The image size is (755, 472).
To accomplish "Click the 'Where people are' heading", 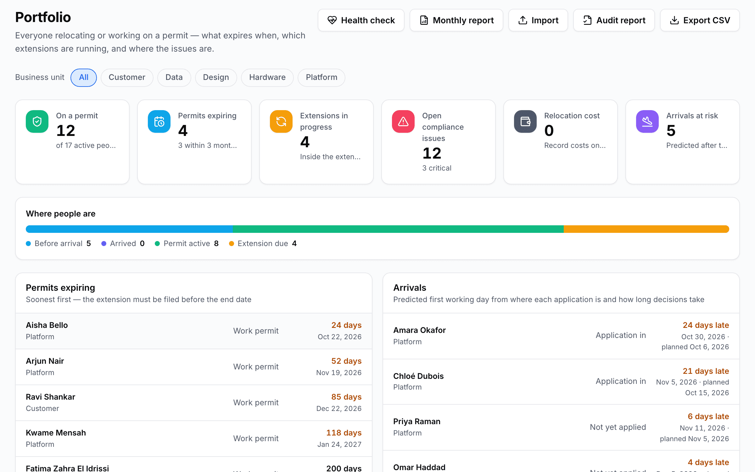I will click(x=61, y=214).
